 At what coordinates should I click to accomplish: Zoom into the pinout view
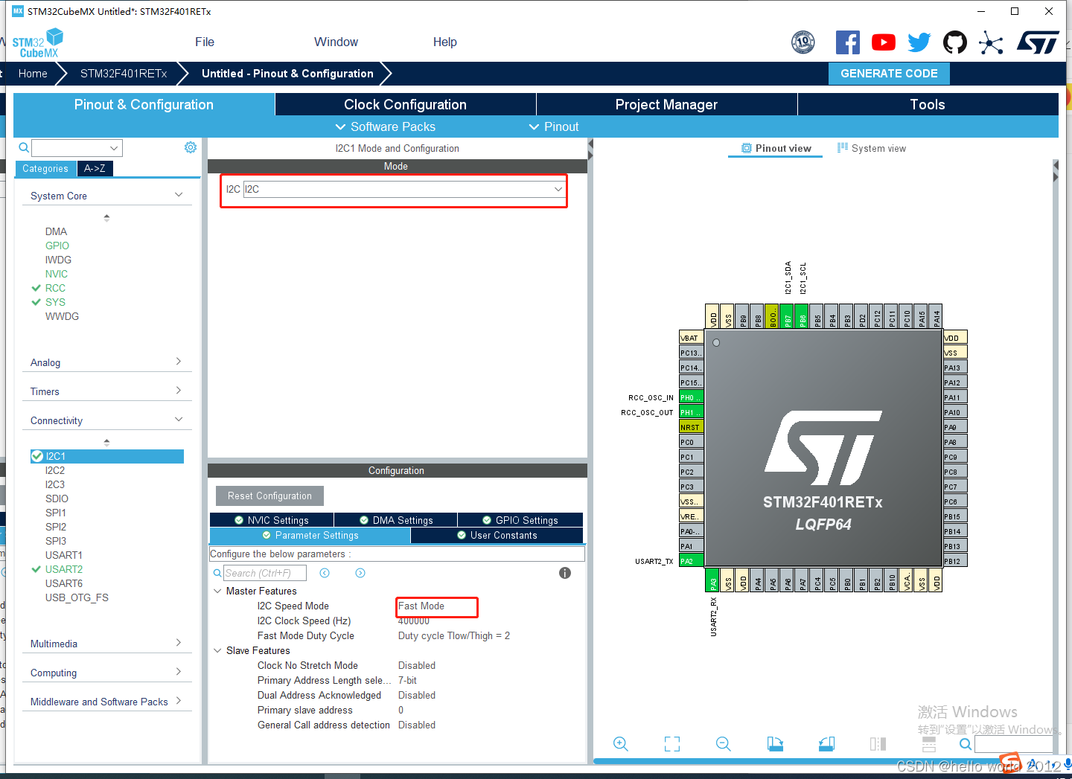pyautogui.click(x=621, y=743)
